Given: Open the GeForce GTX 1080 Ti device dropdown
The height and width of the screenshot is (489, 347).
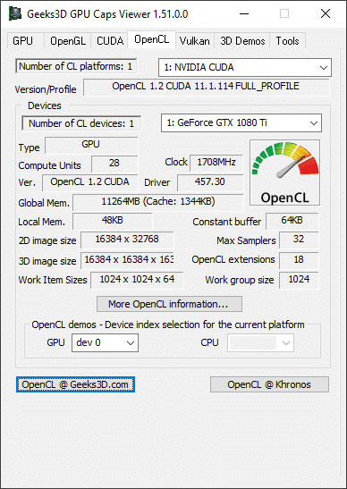Looking at the screenshot, I should click(241, 122).
